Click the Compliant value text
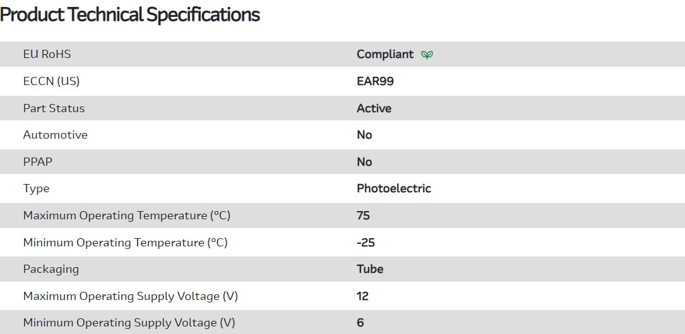The height and width of the screenshot is (334, 685). tap(385, 54)
